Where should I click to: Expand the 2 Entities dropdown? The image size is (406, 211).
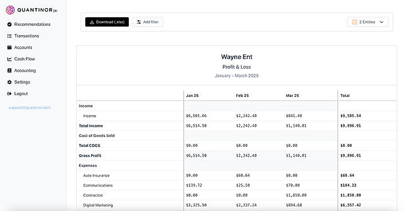coord(368,22)
